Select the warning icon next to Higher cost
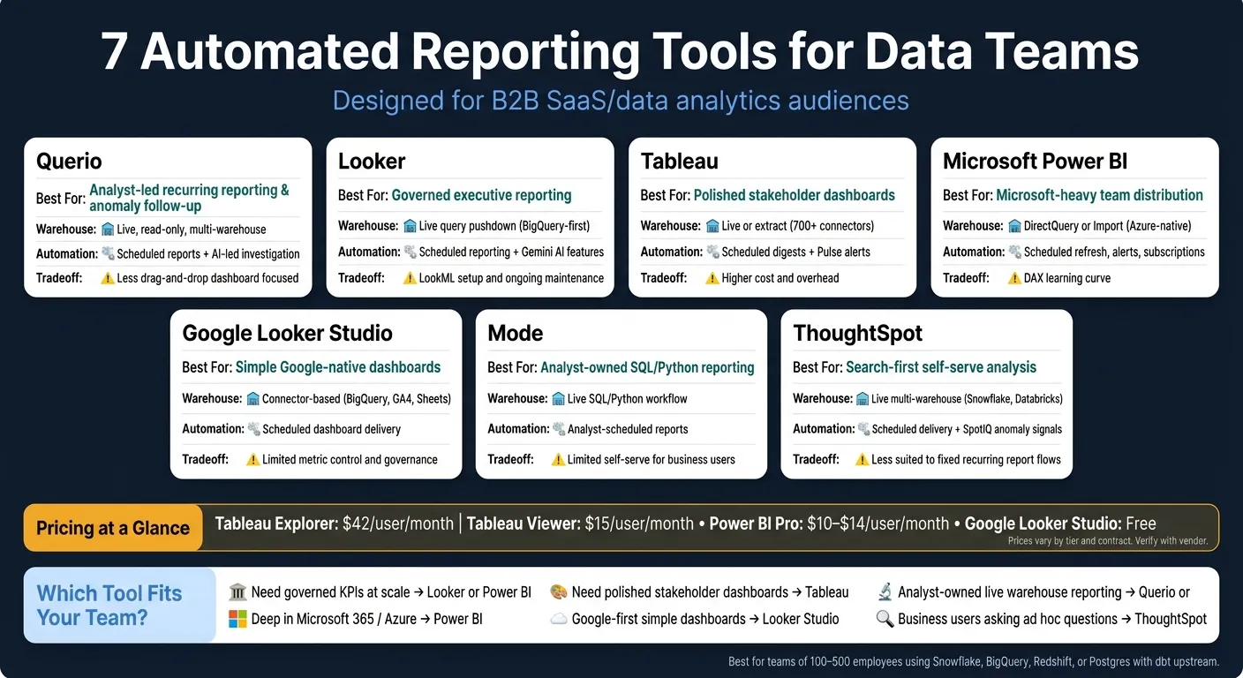Image resolution: width=1243 pixels, height=678 pixels. tap(712, 278)
